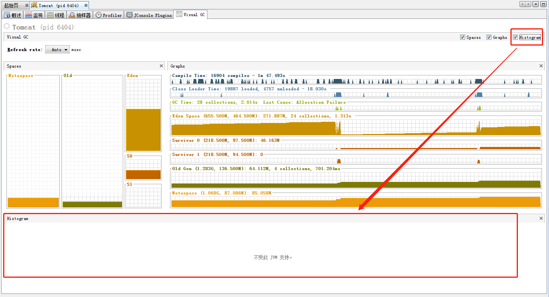Open the 监视 monitor tab
549x297 pixels.
click(x=34, y=15)
